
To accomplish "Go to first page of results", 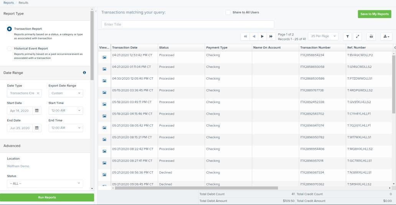I will coord(245,36).
